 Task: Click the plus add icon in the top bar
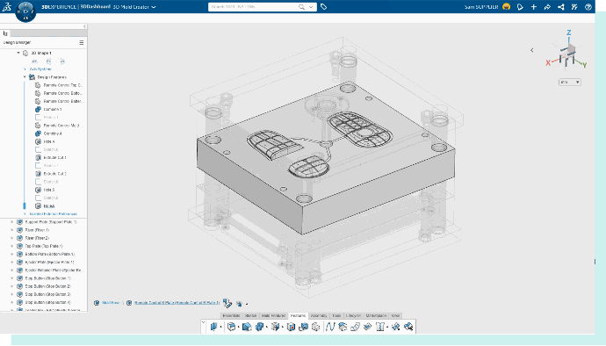534,6
